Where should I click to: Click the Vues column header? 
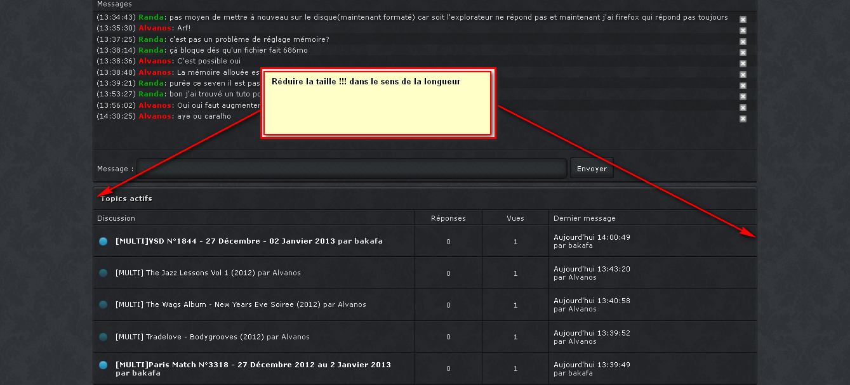click(x=515, y=218)
